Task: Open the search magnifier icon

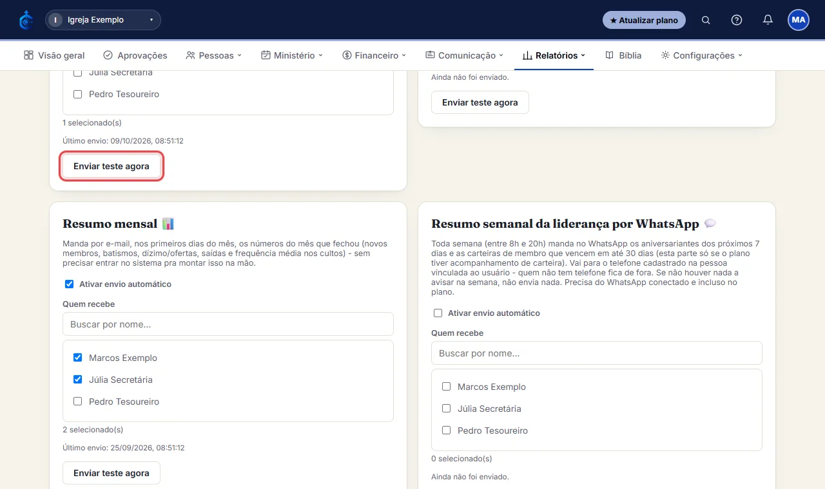Action: point(706,20)
